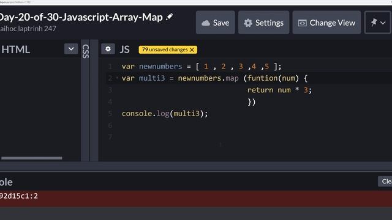Click line number 6 in the gutter
392x220 pixels.
[110, 125]
